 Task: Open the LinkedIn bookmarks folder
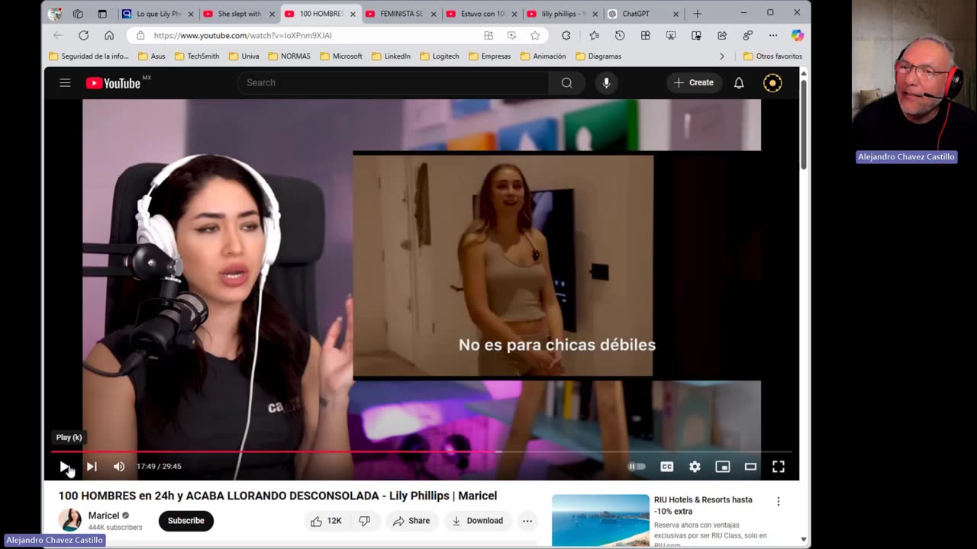pos(391,56)
